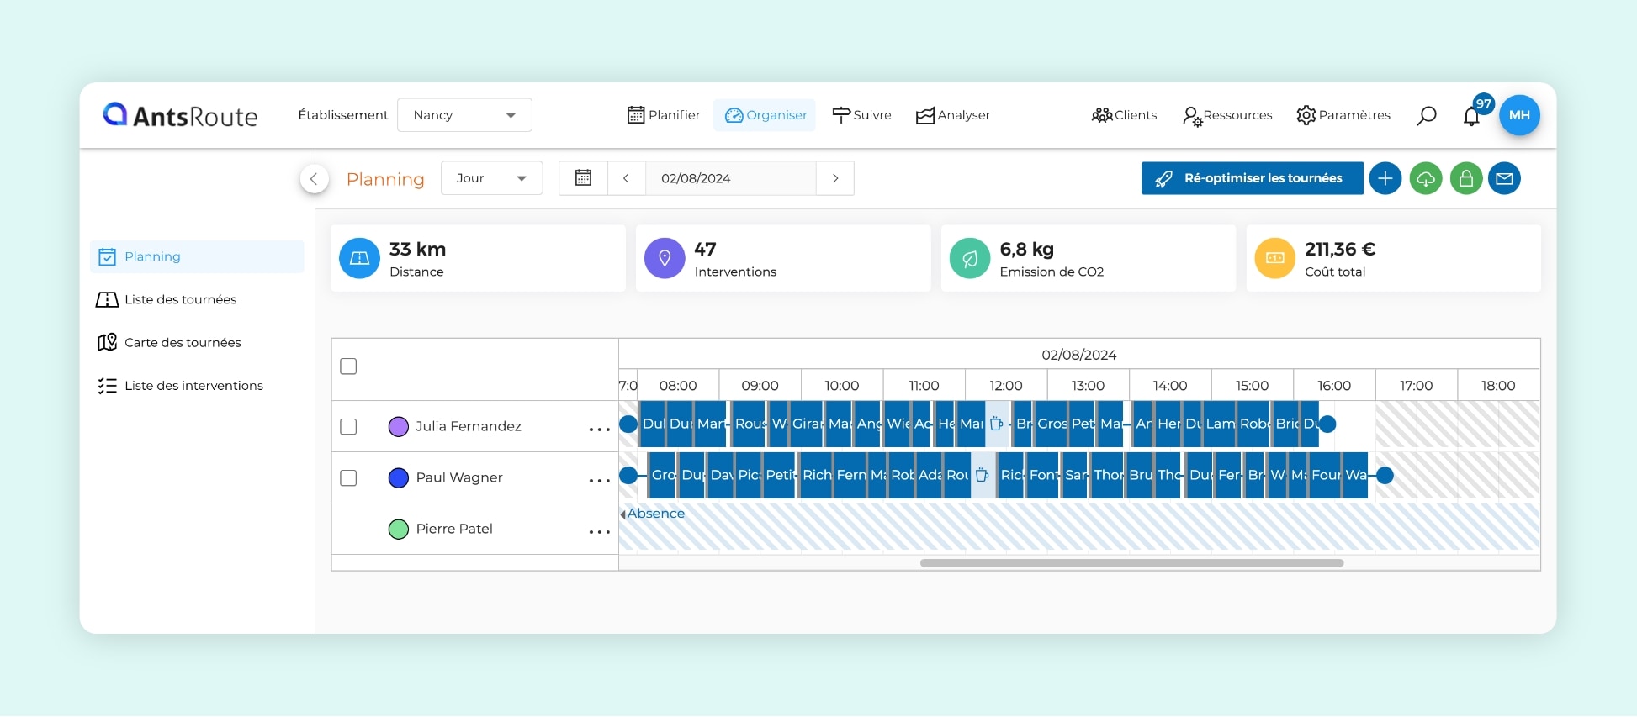Open the MH user profile avatar
The height and width of the screenshot is (717, 1637).
click(x=1519, y=115)
